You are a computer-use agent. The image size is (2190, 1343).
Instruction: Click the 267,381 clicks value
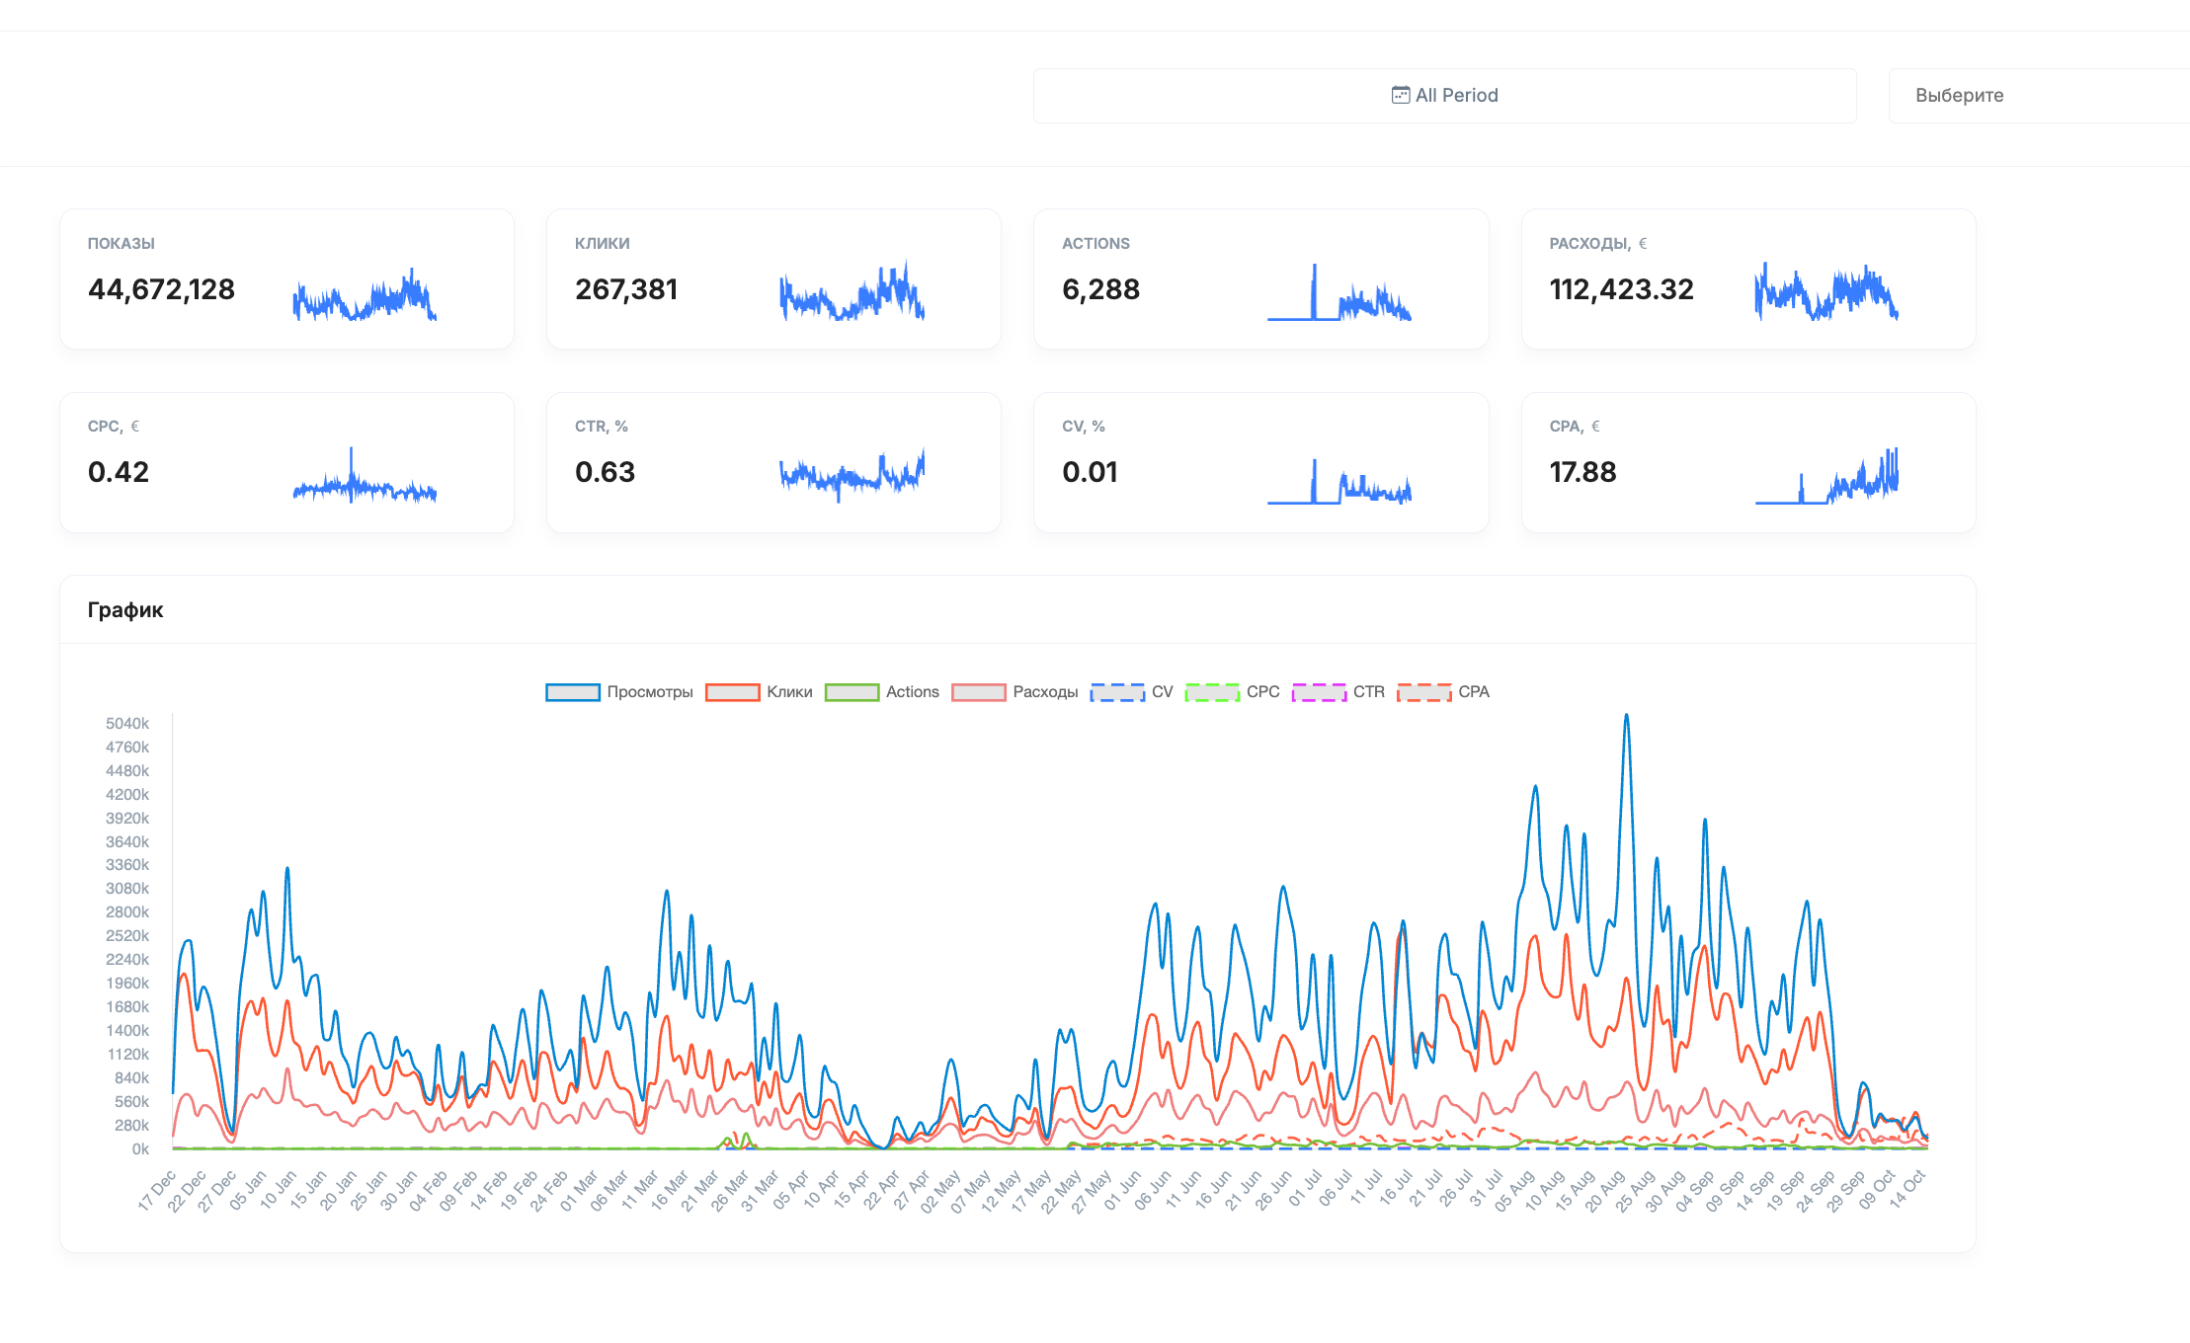[x=626, y=289]
